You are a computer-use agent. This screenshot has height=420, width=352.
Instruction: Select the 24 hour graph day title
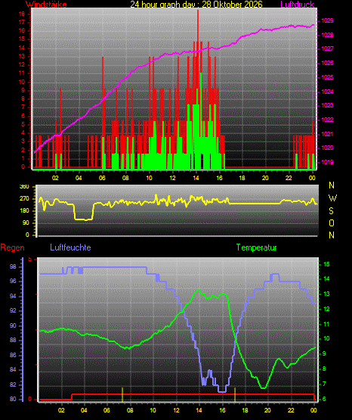pos(196,5)
